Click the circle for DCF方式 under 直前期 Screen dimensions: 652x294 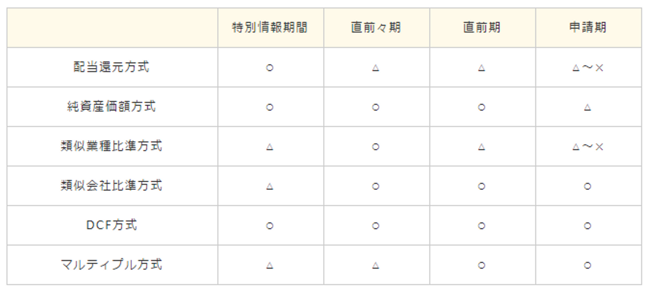482,226
